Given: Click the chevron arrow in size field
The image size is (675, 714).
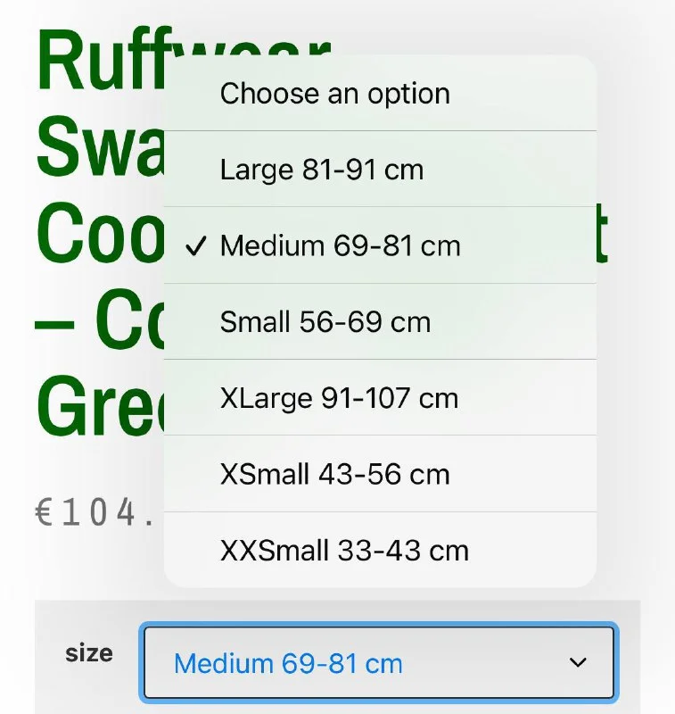Looking at the screenshot, I should (578, 662).
